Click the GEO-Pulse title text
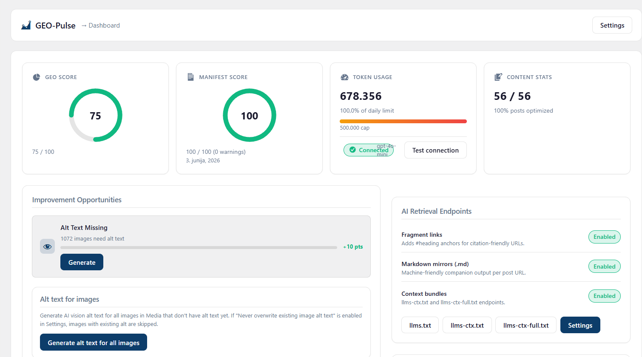 tap(55, 25)
